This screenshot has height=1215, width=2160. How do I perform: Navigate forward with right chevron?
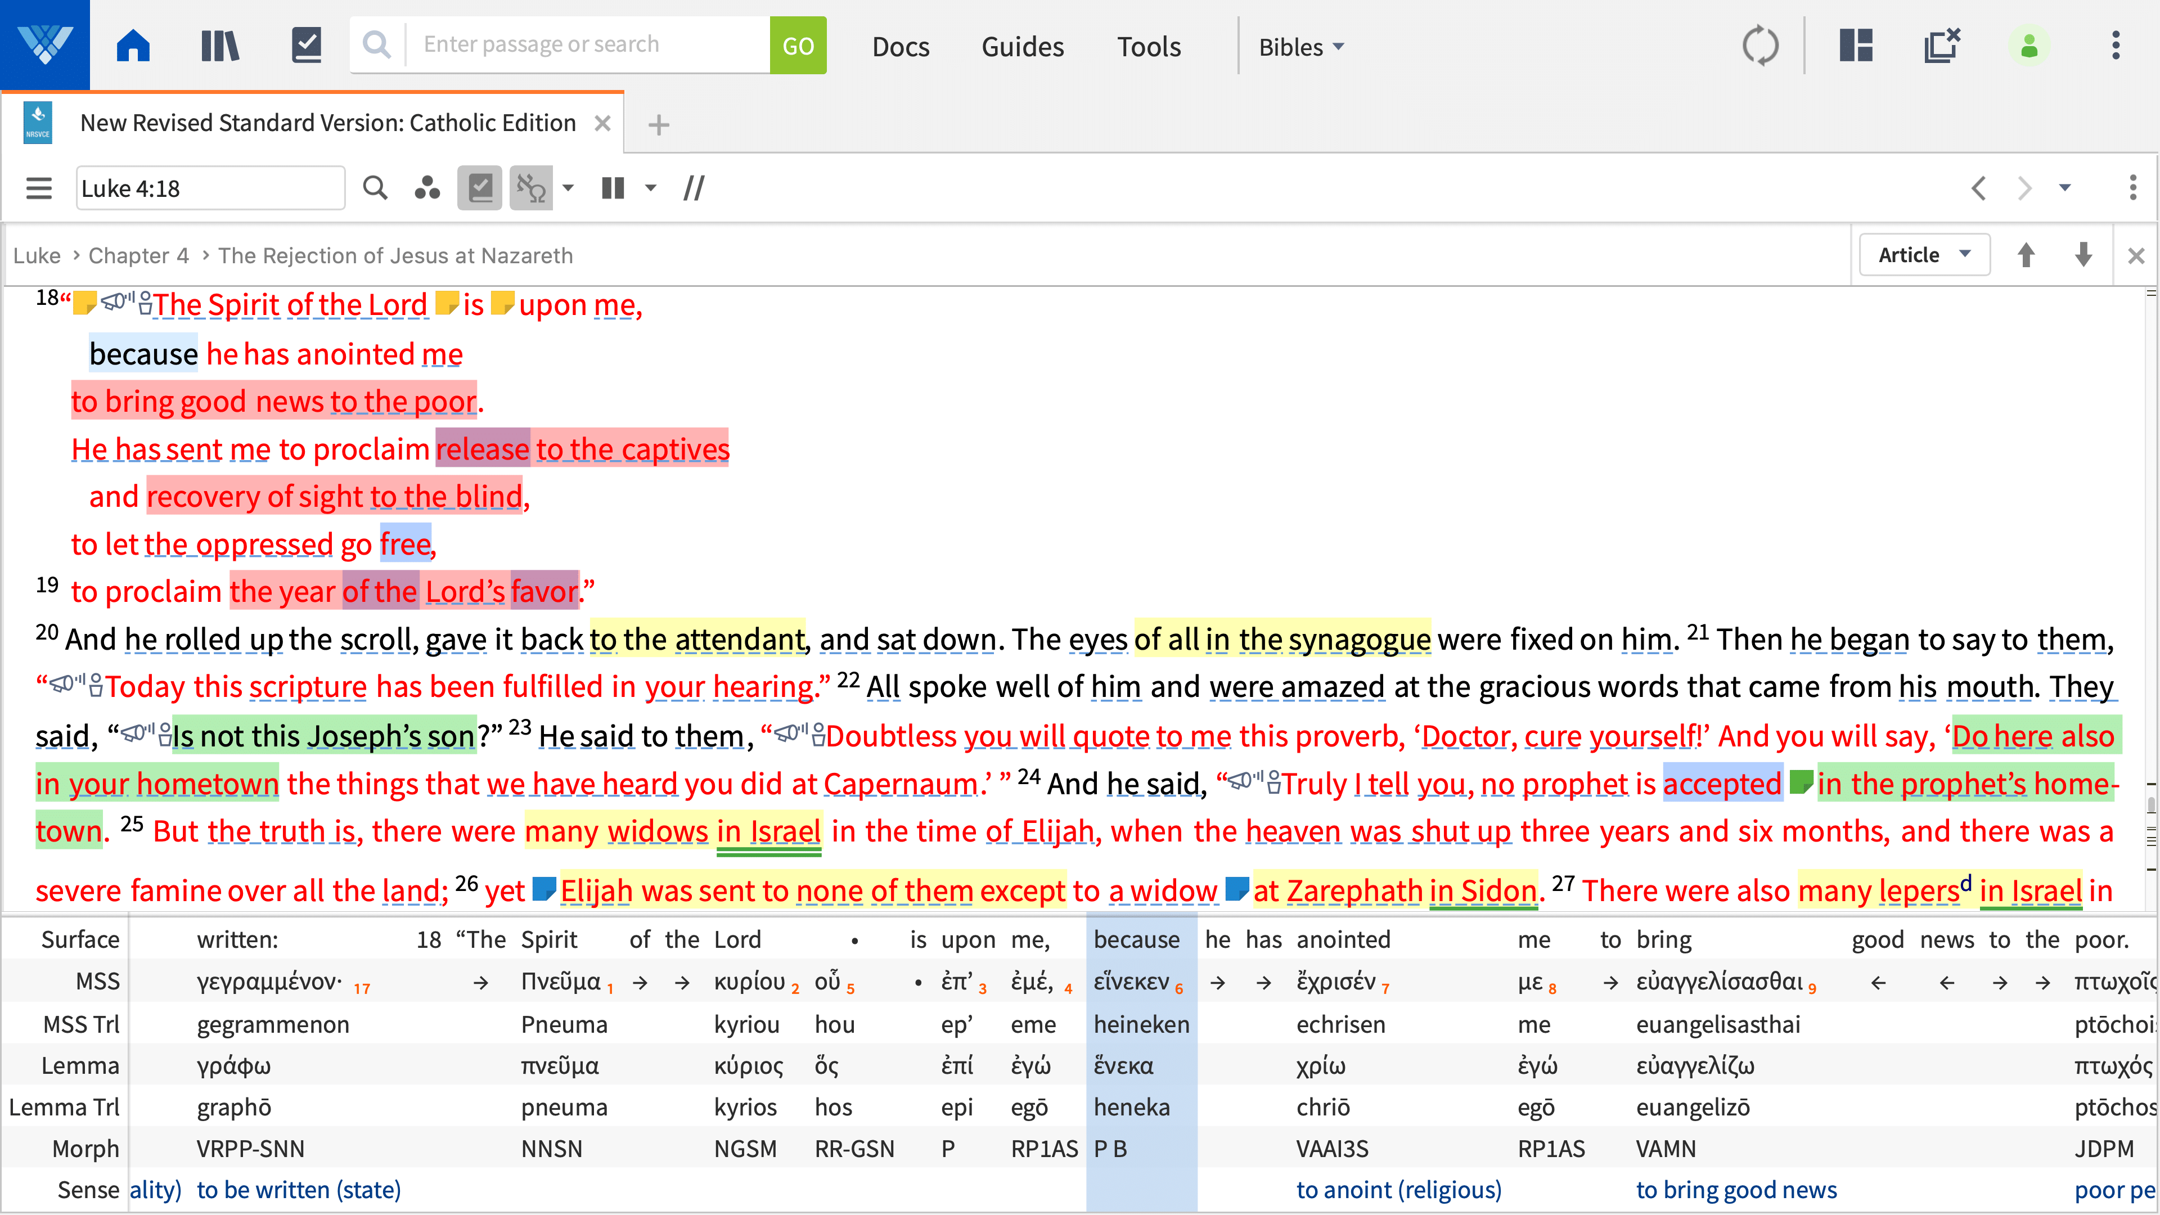tap(2024, 188)
